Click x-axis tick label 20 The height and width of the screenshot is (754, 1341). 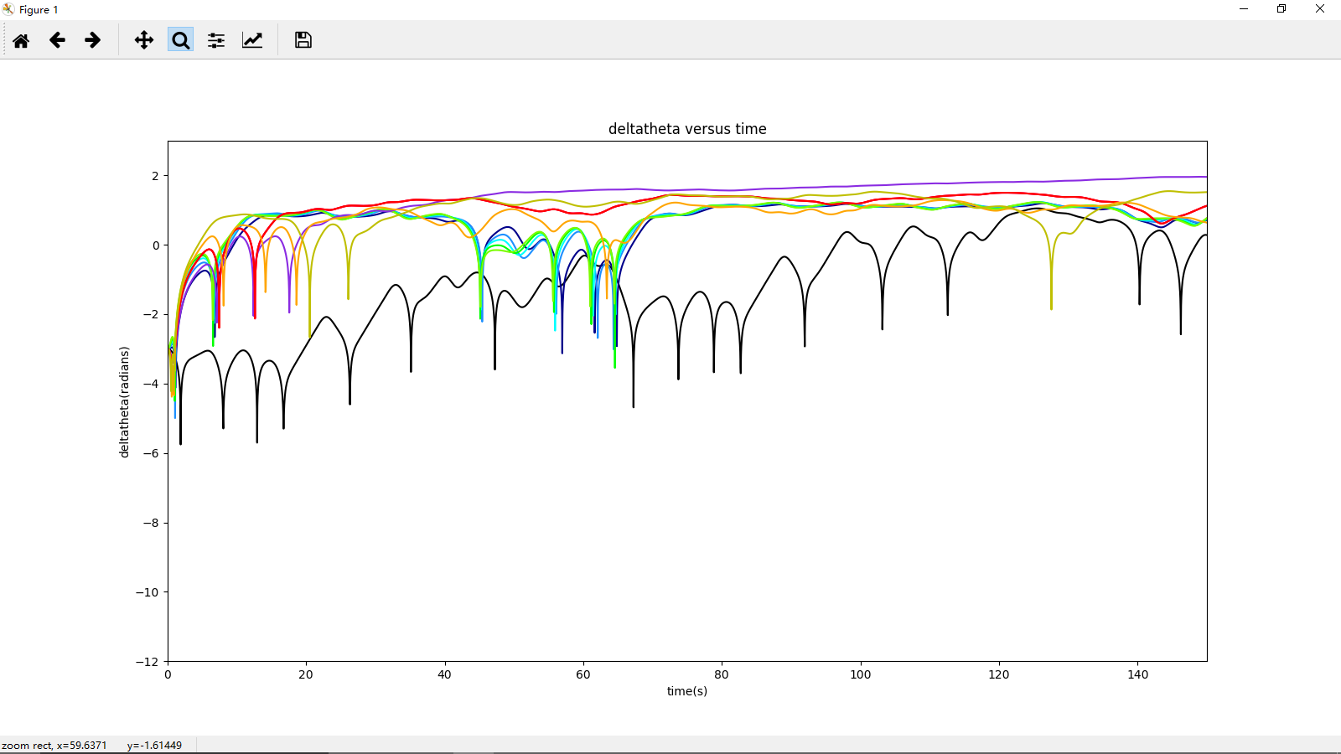306,674
